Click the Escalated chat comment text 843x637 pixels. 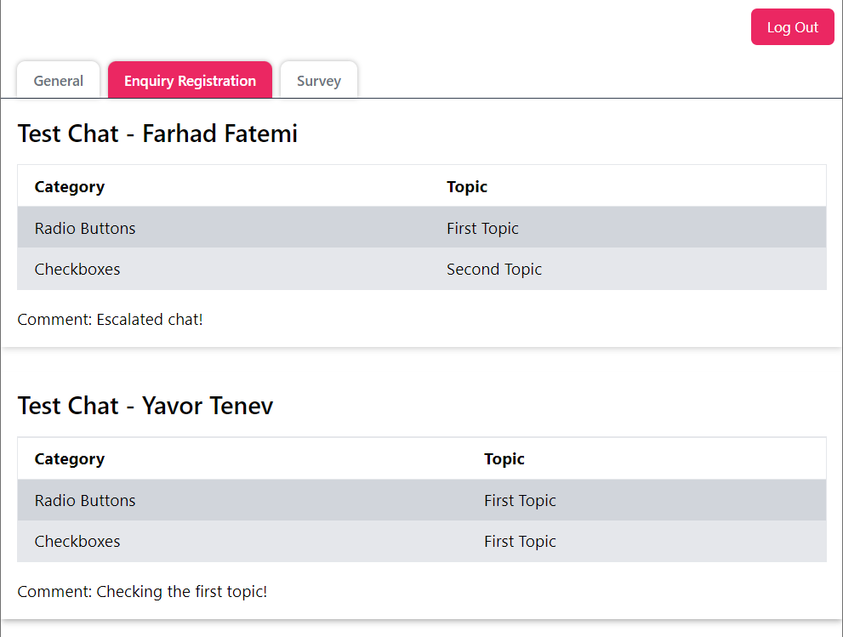point(111,320)
